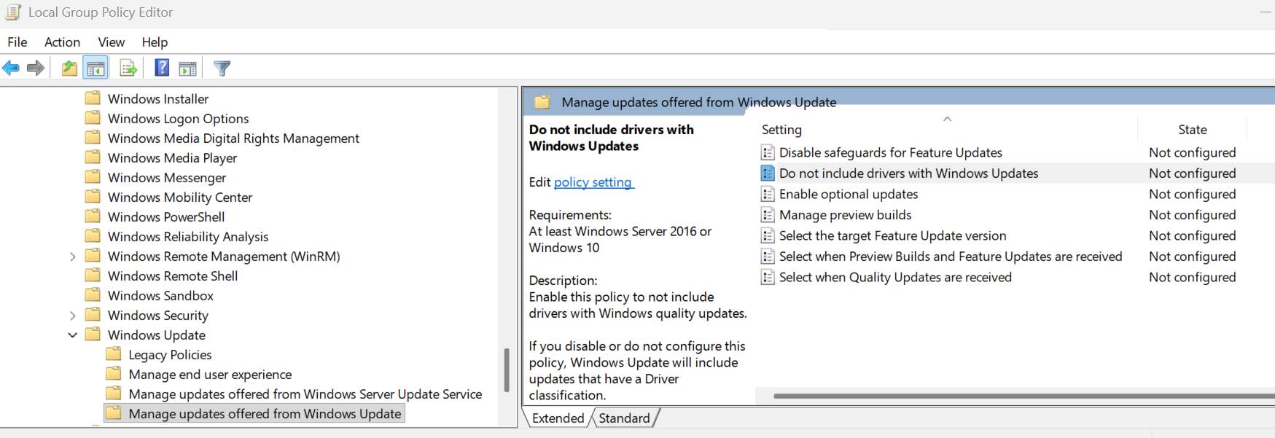Click policy icon for Select the target Feature Update version
1275x438 pixels.
767,235
